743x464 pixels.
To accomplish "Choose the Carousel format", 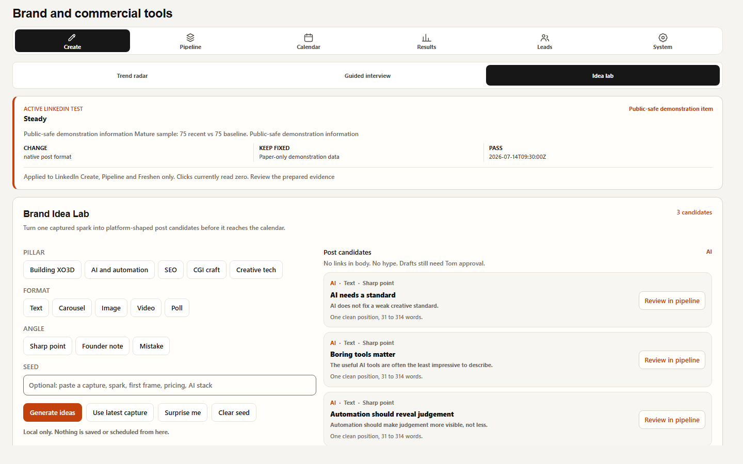I will tap(72, 308).
